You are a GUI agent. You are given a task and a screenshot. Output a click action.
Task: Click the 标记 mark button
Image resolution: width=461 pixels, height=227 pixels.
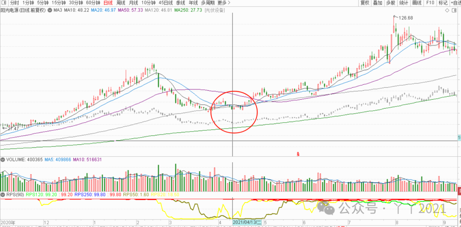[x=443, y=3]
